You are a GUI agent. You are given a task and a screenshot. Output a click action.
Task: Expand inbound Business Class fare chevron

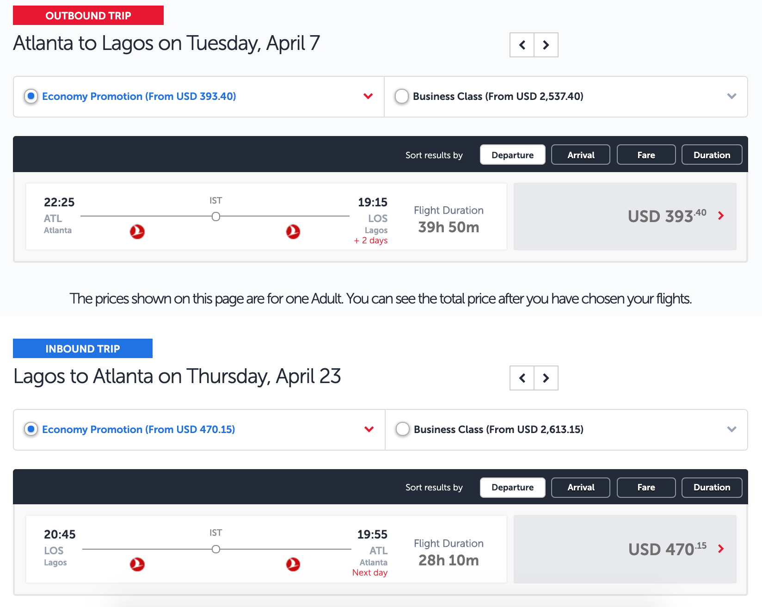click(x=731, y=429)
